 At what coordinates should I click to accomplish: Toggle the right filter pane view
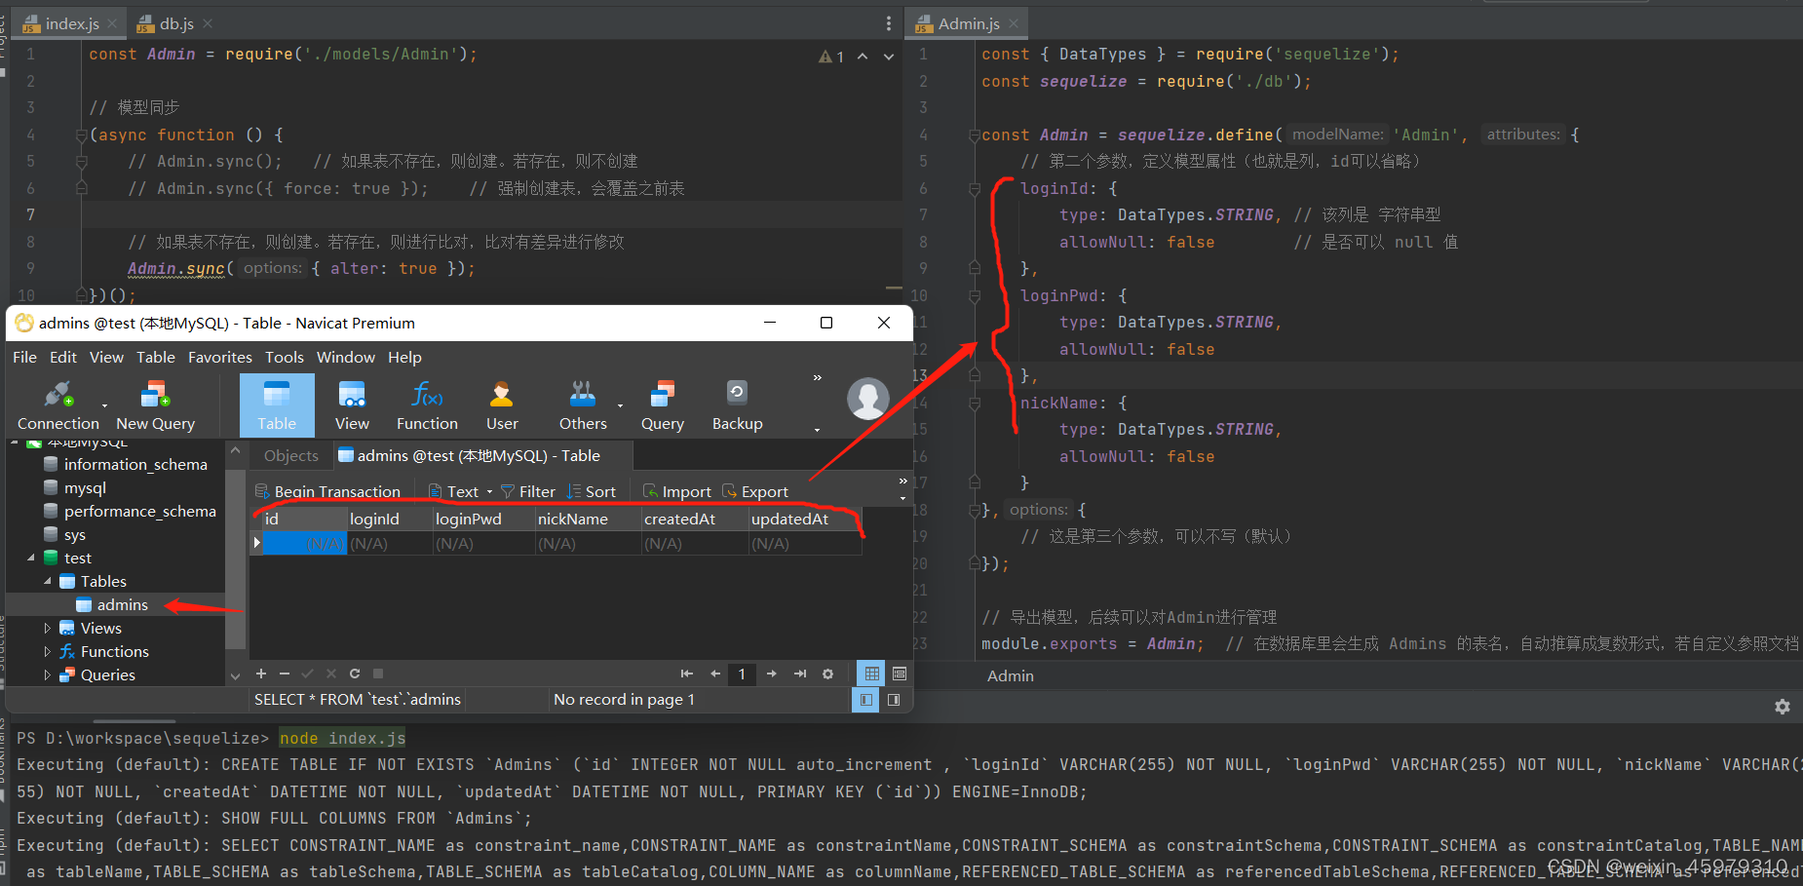tap(894, 700)
